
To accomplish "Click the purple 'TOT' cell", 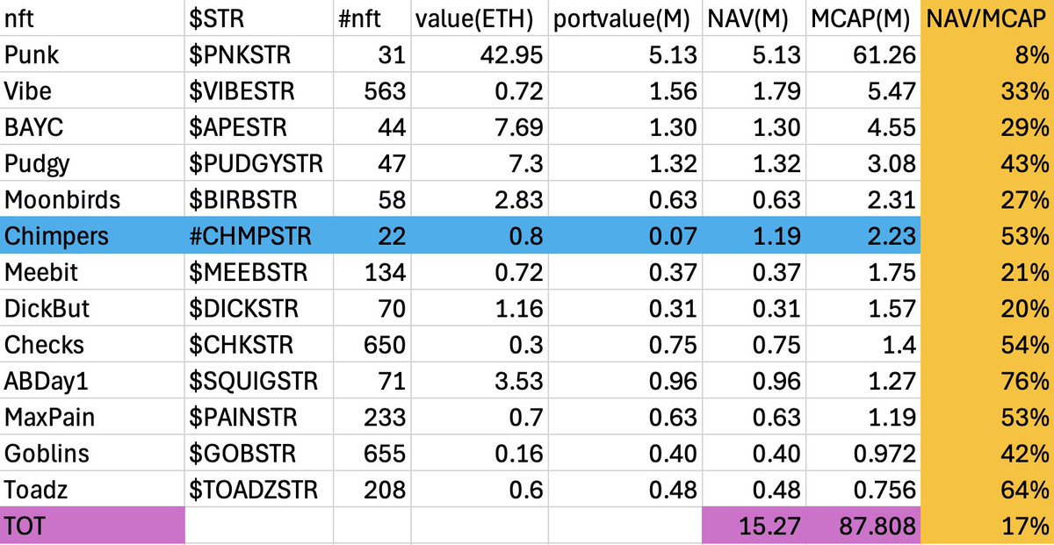I will 92,524.
